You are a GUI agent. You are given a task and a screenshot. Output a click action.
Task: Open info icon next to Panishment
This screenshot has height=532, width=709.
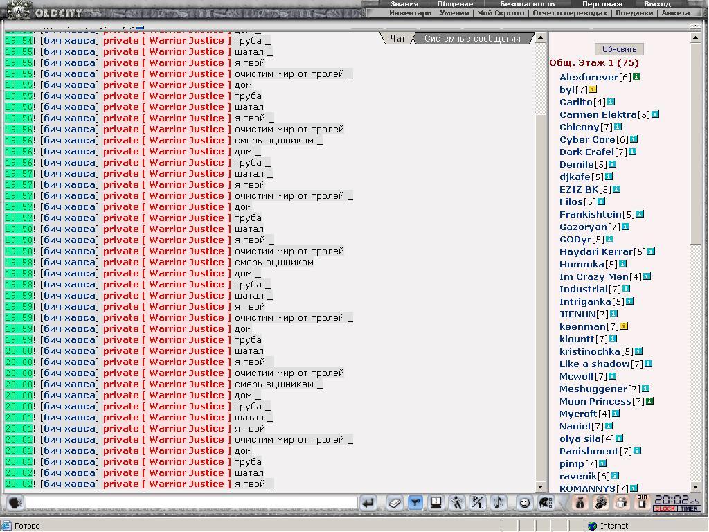[x=638, y=451]
